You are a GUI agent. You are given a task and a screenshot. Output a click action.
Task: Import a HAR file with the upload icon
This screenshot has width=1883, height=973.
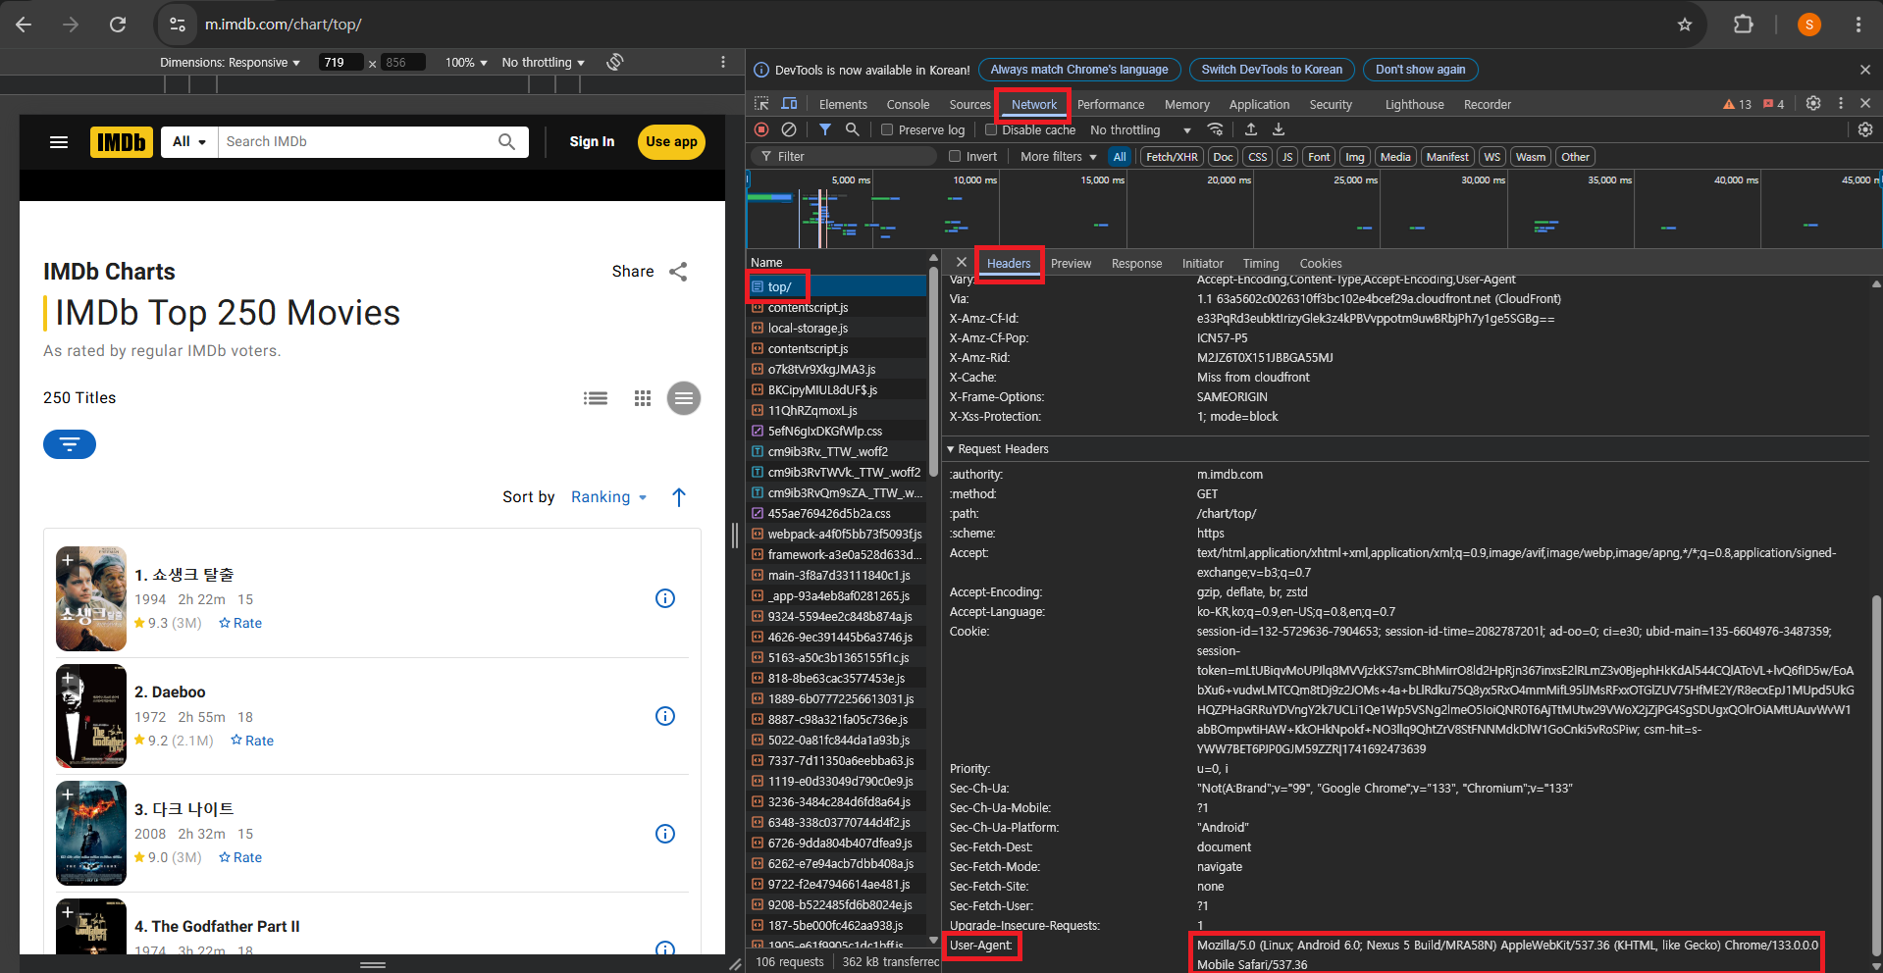click(1251, 129)
